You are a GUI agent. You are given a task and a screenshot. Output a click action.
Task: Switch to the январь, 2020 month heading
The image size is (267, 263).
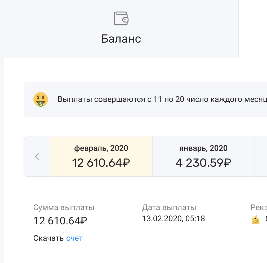(203, 148)
